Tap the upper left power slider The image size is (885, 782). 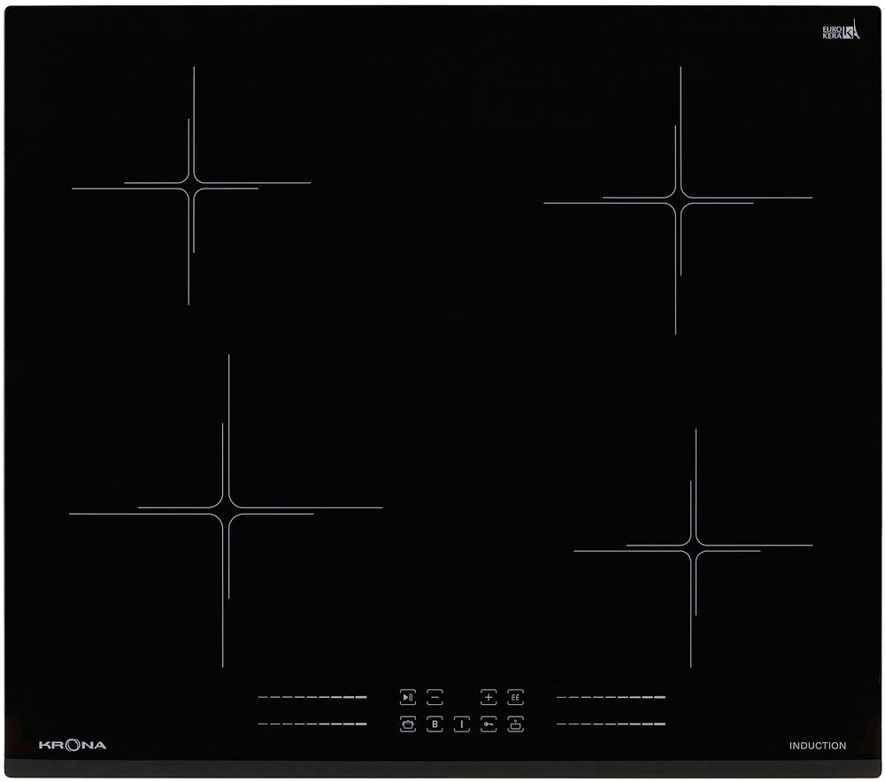[x=312, y=697]
